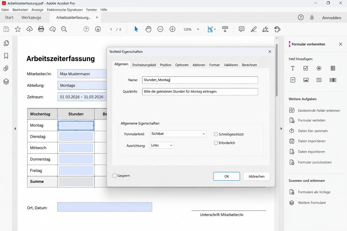
Task: Open the attachments paperclip panel
Action: point(6,68)
